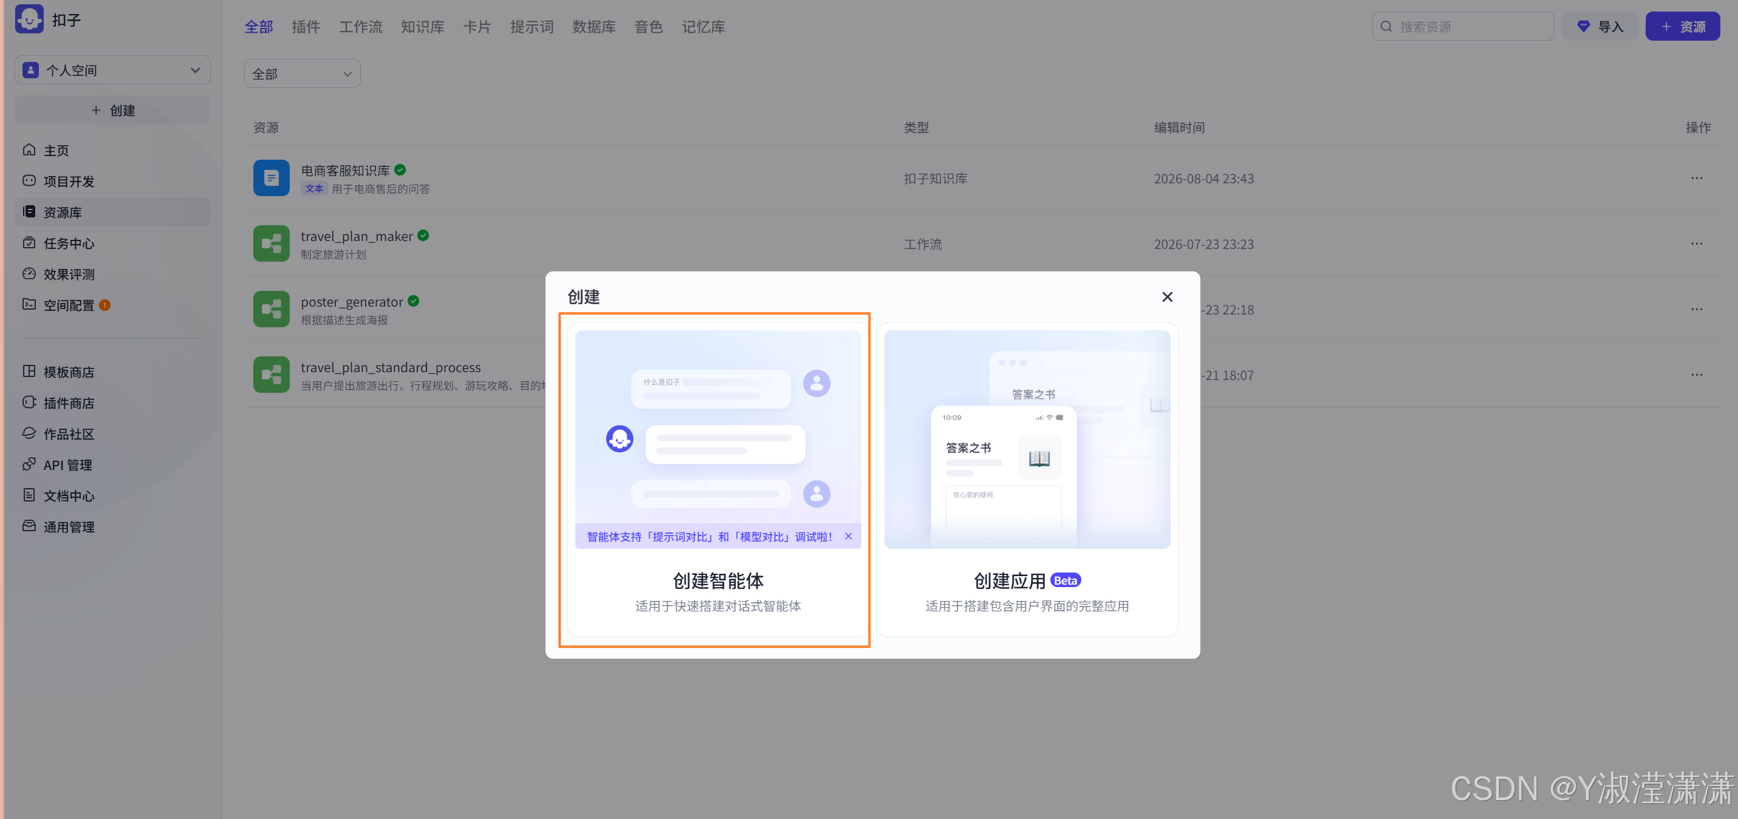Viewport: 1738px width, 819px height.
Task: Click the 资源 add resource button
Action: tap(1683, 26)
